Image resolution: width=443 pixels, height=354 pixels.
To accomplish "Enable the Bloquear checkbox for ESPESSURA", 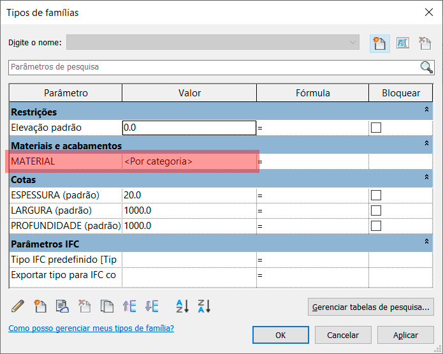I will click(376, 195).
